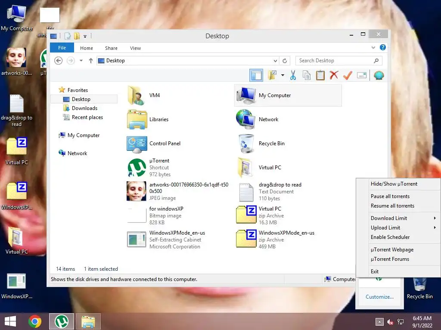Click the red X Delete icon
Viewport: 441px width, 330px height.
click(x=334, y=75)
